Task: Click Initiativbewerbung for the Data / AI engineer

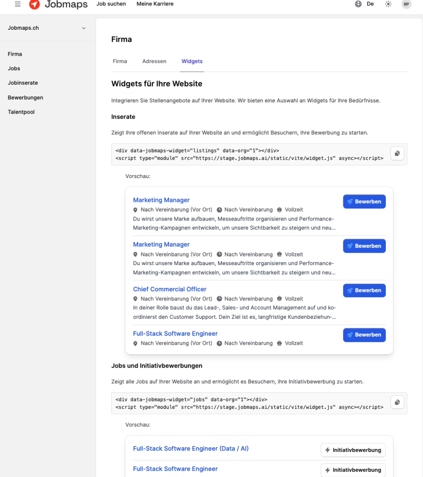Action: point(353,450)
